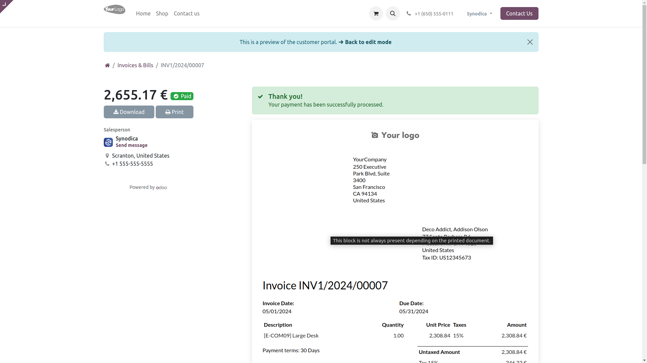The image size is (647, 363).
Task: Open Invoices & Bills breadcrumb link
Action: pyautogui.click(x=135, y=65)
